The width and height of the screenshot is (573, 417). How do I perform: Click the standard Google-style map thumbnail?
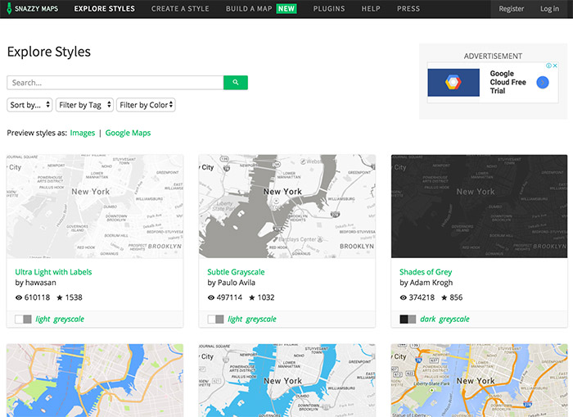click(x=479, y=380)
